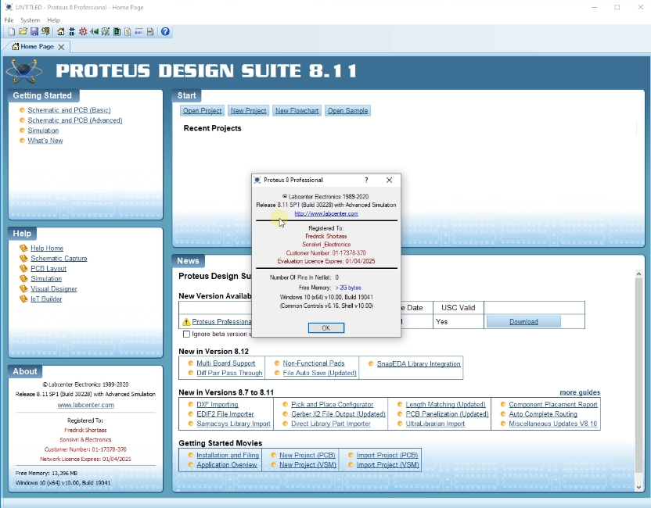Dismiss the About dialog with OK
The width and height of the screenshot is (651, 508).
point(325,327)
